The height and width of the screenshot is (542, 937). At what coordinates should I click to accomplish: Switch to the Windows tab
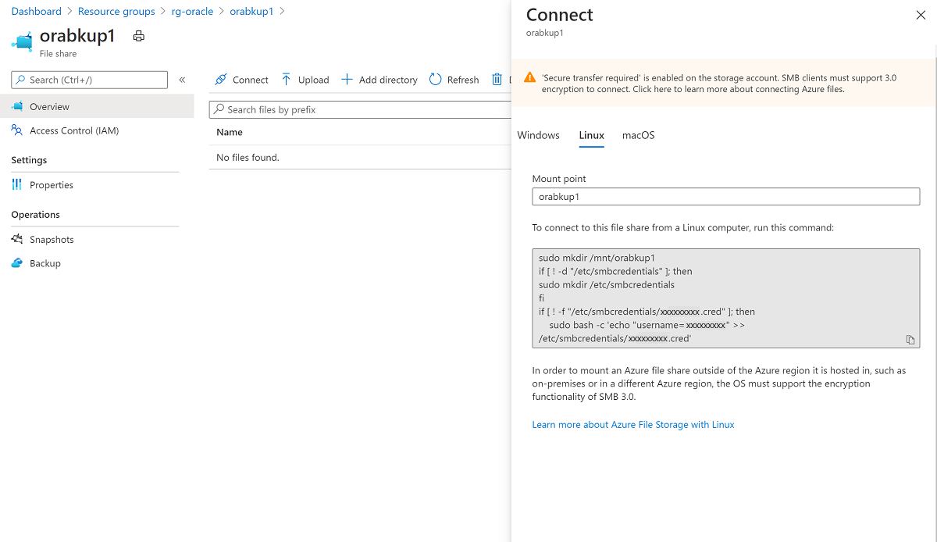tap(538, 135)
